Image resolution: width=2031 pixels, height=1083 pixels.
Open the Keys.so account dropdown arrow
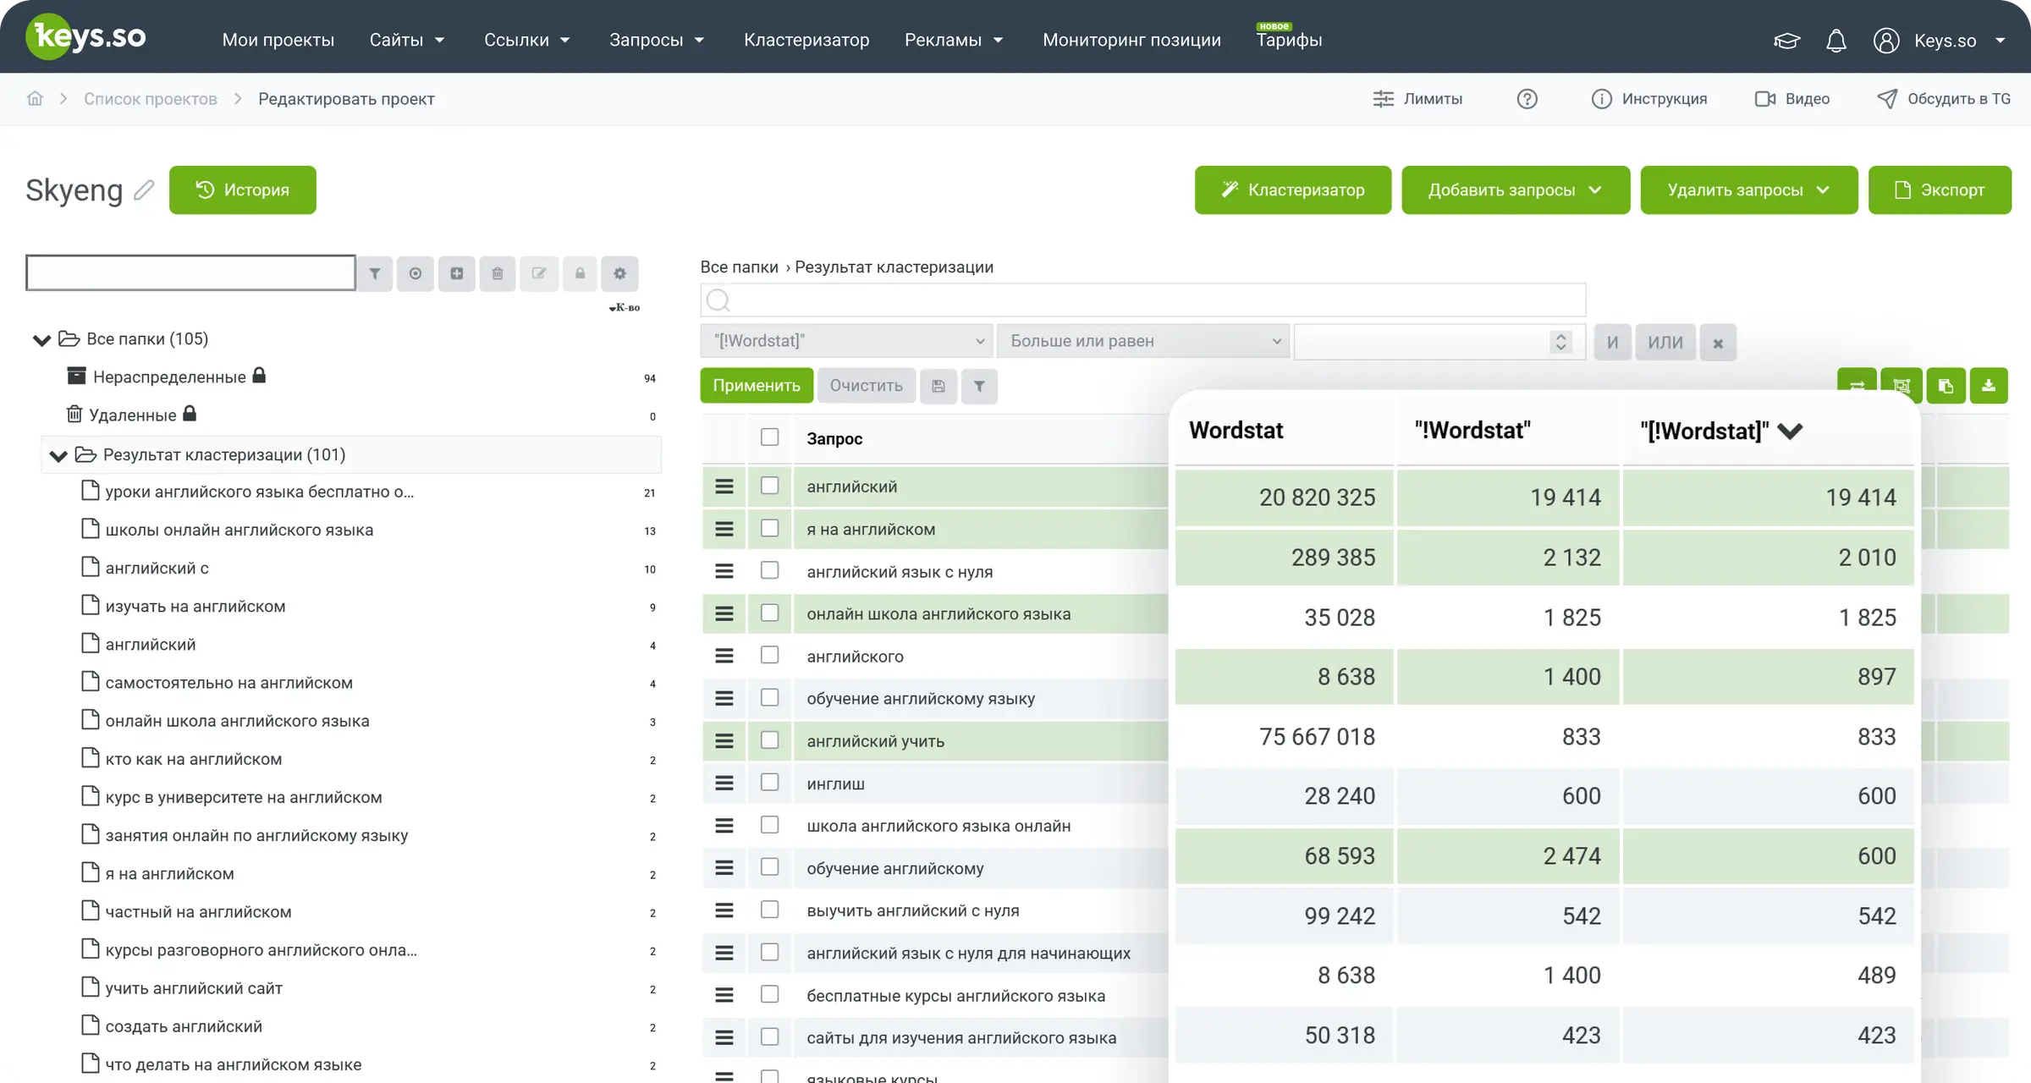tap(2001, 41)
